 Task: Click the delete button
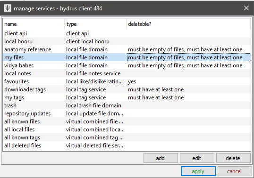[233, 158]
